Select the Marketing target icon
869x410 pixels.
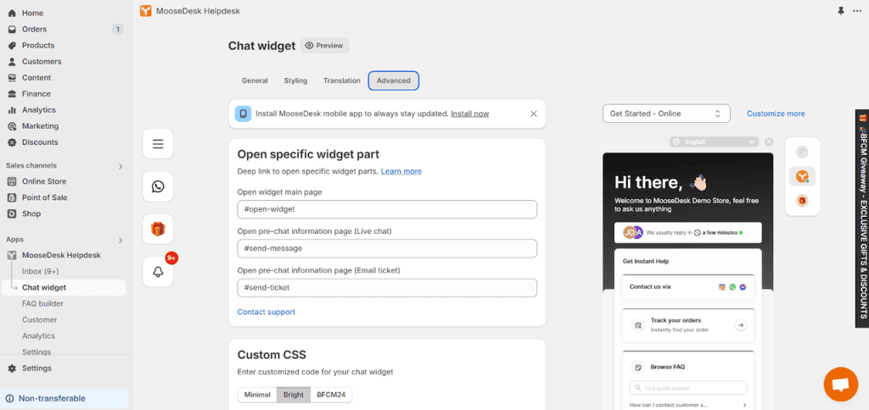pos(12,126)
